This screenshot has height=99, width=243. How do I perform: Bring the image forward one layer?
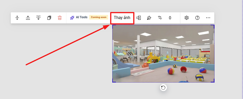[x=28, y=18]
